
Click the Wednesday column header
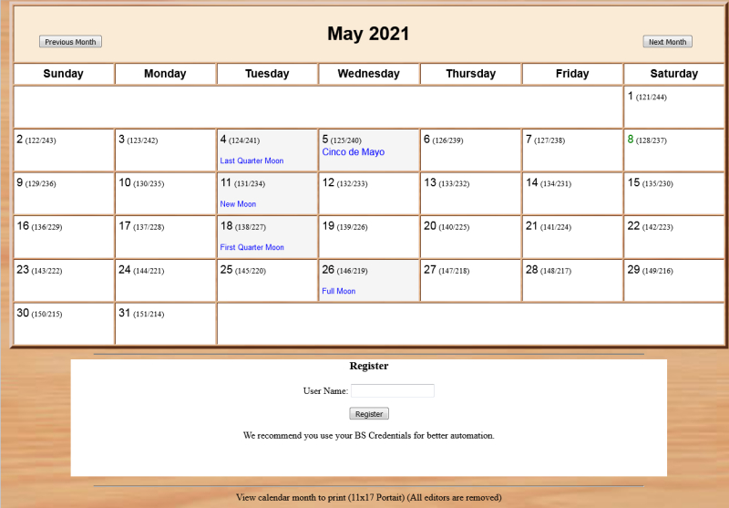pyautogui.click(x=369, y=74)
